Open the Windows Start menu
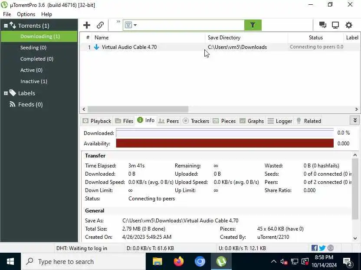This screenshot has width=361, height=270. pyautogui.click(x=10, y=261)
